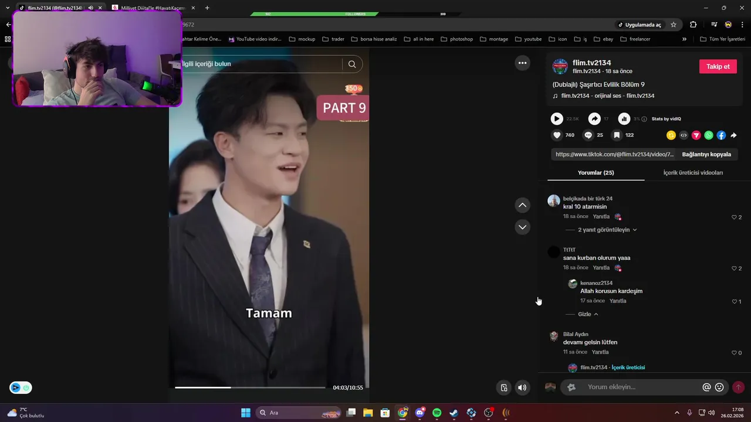Switch to the Milliyet Dijital browser tab
This screenshot has height=422, width=751.
(153, 8)
